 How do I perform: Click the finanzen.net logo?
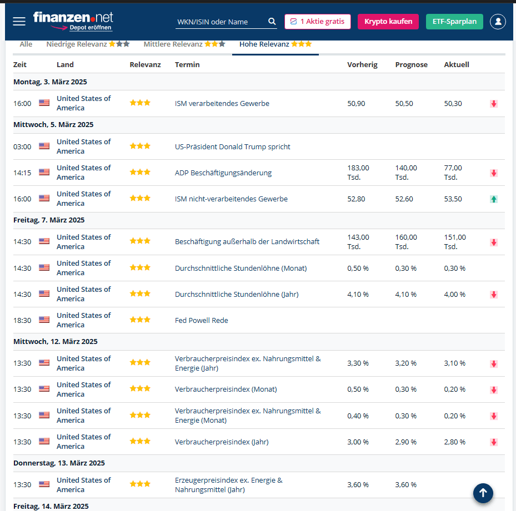pos(73,17)
